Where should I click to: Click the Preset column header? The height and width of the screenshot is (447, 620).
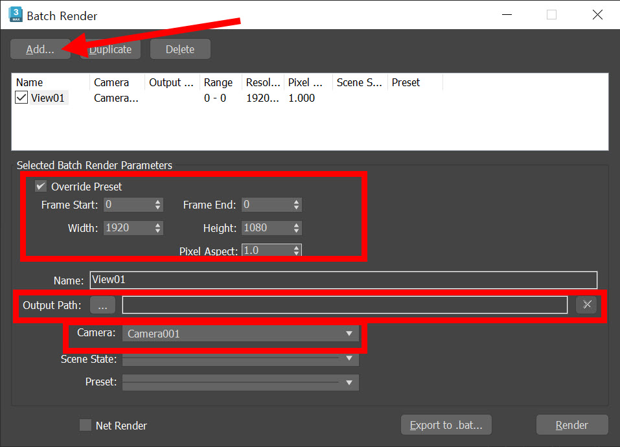tap(415, 82)
